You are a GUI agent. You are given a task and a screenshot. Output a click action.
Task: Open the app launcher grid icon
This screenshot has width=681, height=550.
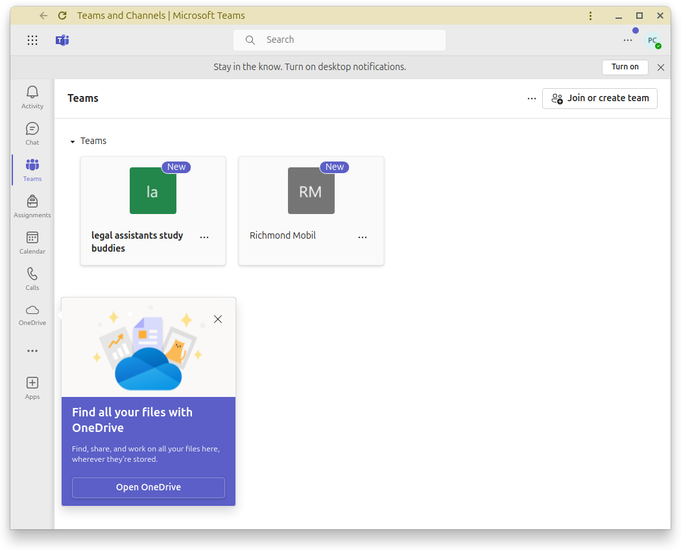[32, 40]
